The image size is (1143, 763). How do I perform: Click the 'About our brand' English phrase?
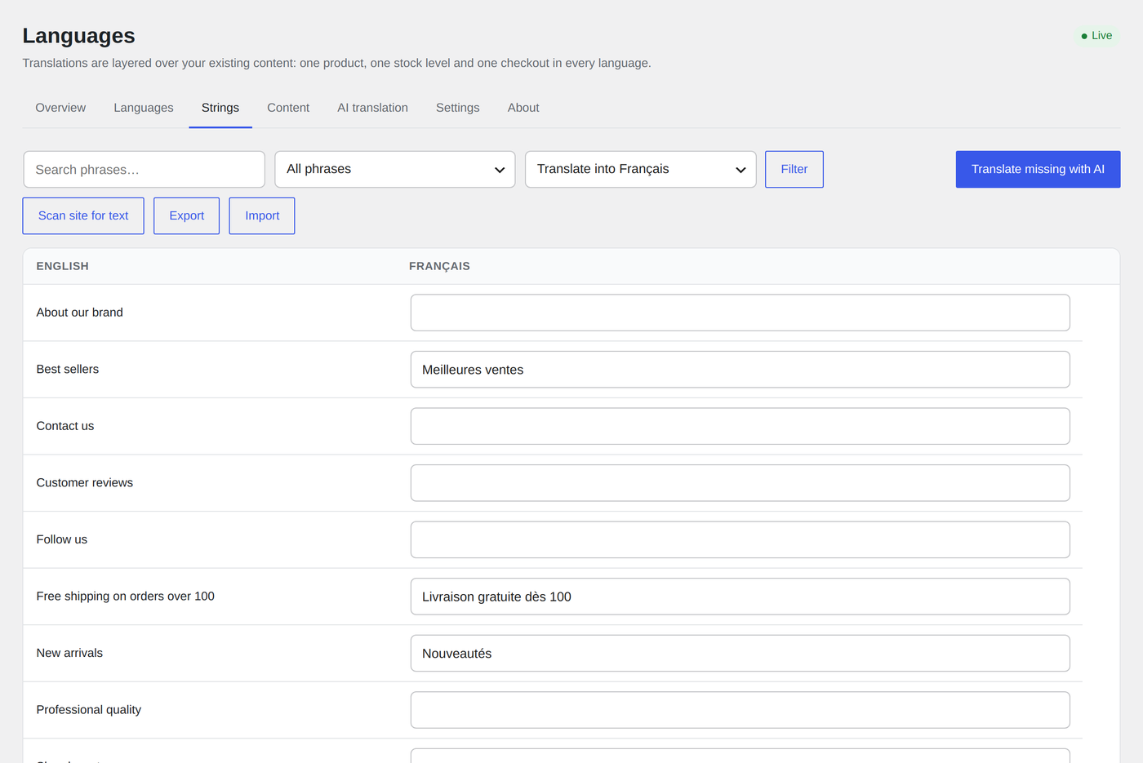coord(80,313)
